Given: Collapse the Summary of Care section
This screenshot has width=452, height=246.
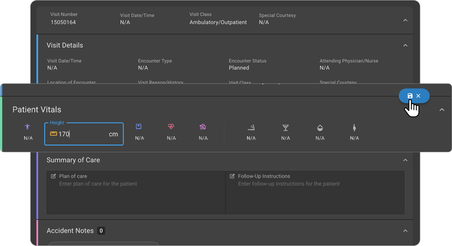Looking at the screenshot, I should [405, 160].
